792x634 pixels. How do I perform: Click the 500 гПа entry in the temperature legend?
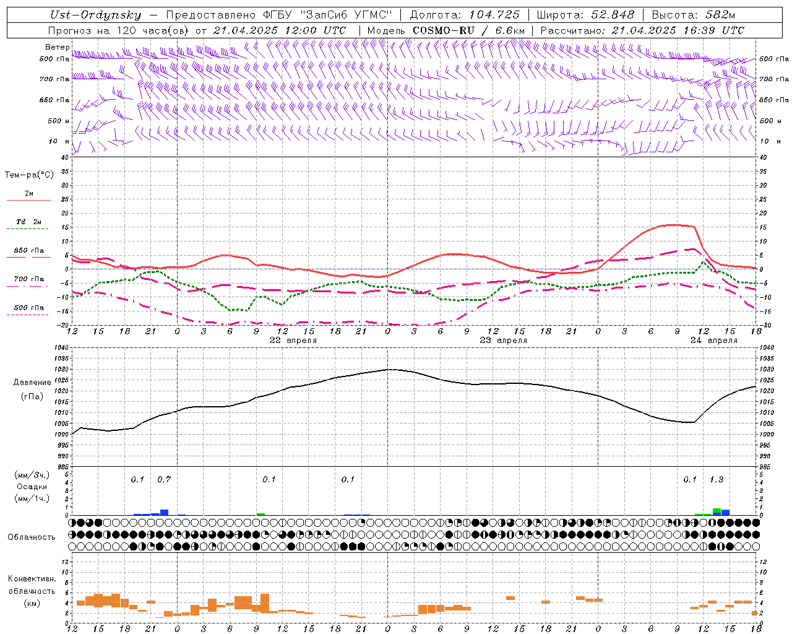click(x=28, y=307)
